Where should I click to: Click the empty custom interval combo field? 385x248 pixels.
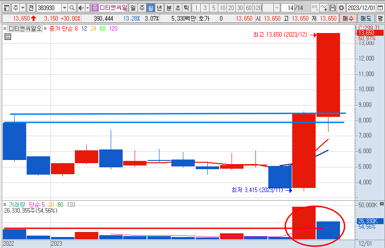(x=268, y=8)
